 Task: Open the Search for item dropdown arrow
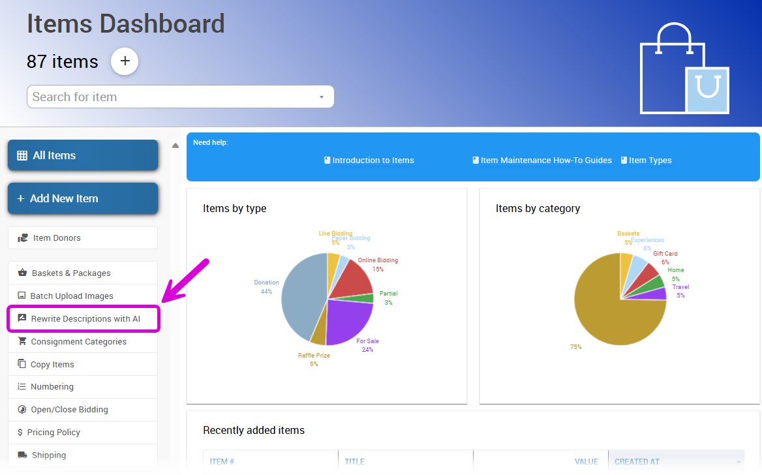[321, 97]
